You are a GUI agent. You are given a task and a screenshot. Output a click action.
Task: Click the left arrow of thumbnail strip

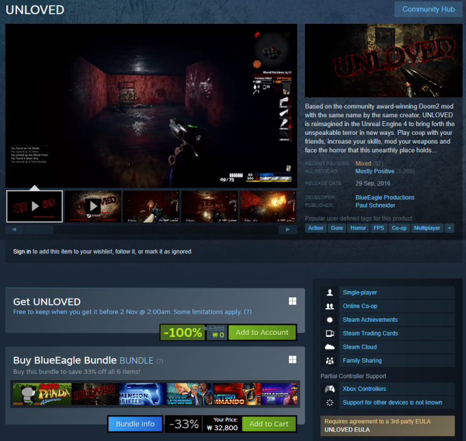(x=14, y=230)
